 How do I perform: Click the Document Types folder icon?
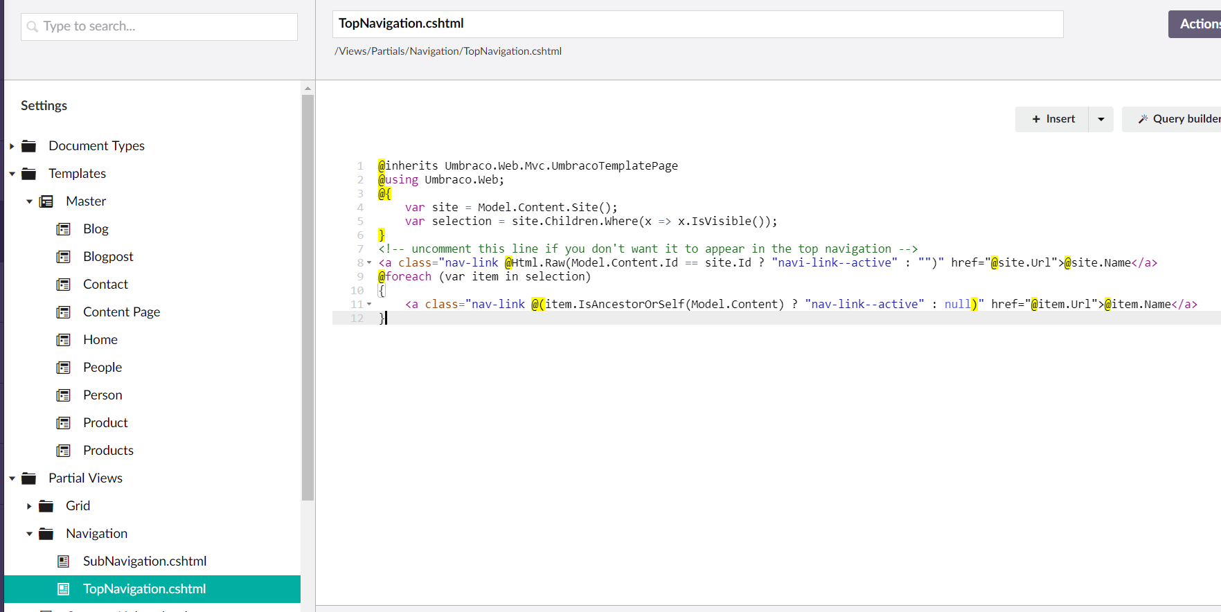[28, 146]
